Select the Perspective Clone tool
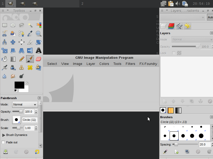The image size is (213, 159). pos(39,68)
